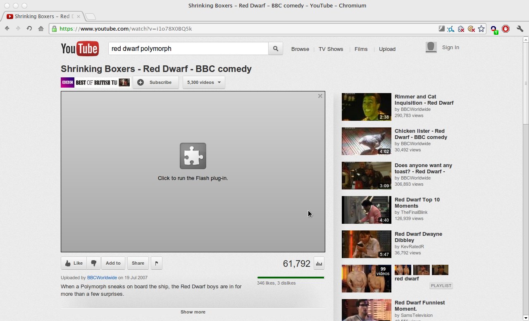Open the Upload menu item
Viewport: 529px width, 321px height.
(x=387, y=49)
